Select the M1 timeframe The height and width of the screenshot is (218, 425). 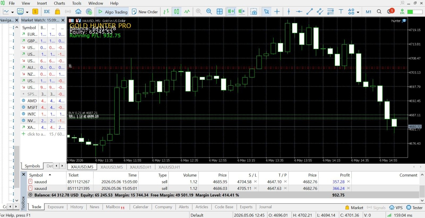click(368, 12)
